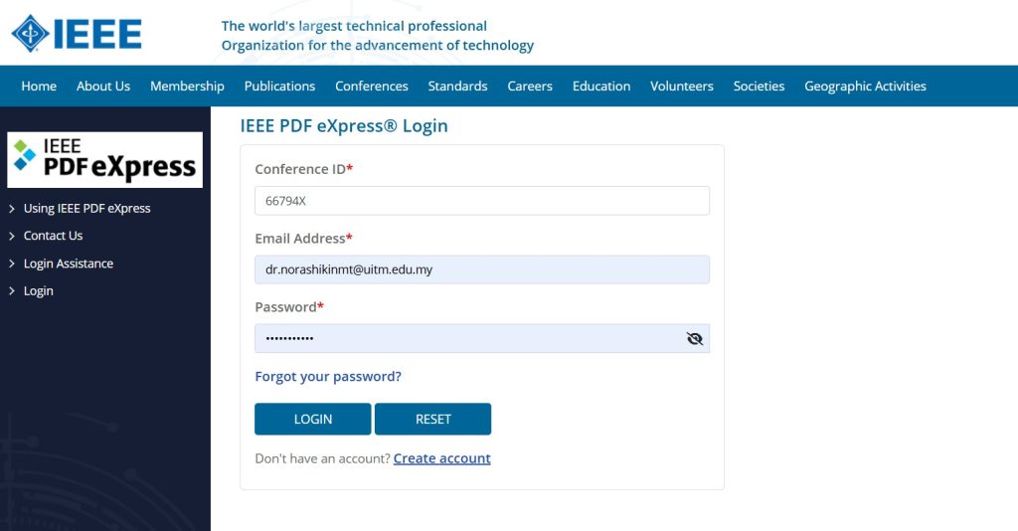The image size is (1018, 531).
Task: Follow the Create account link
Action: point(441,458)
